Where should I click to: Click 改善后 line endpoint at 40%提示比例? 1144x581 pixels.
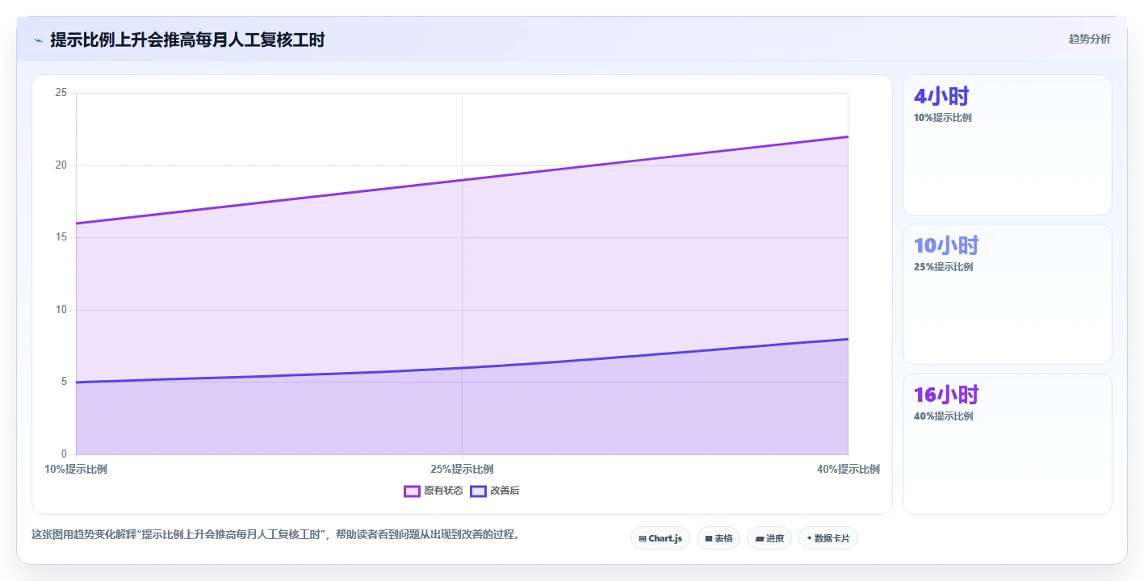[x=848, y=339]
